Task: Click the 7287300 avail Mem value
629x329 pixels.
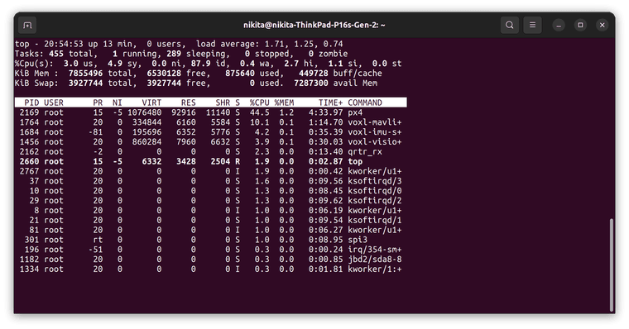Action: (x=311, y=83)
